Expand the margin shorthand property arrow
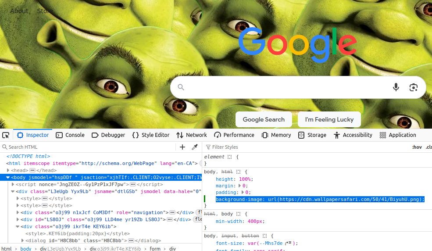Viewport: 432px width, 251px height. (x=240, y=186)
